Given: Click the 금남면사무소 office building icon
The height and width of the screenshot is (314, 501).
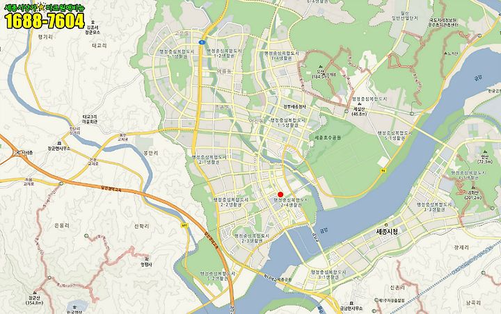Looking at the screenshot, I should 351,304.
